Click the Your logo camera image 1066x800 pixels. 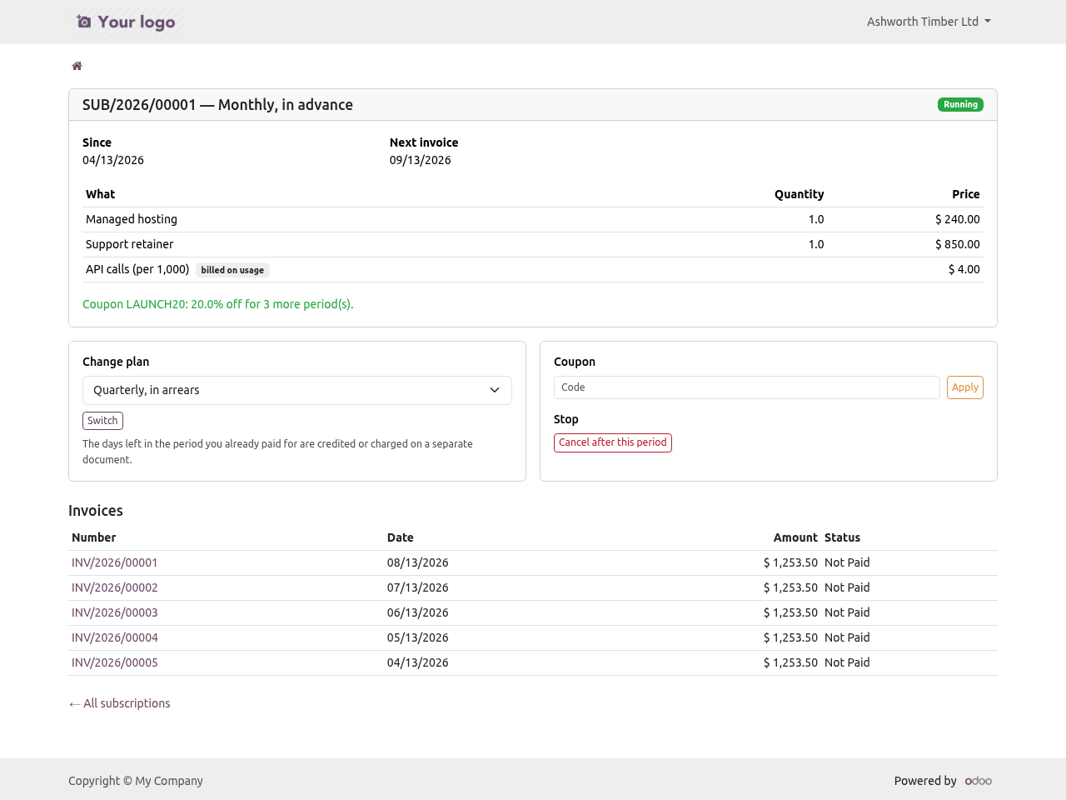point(127,22)
